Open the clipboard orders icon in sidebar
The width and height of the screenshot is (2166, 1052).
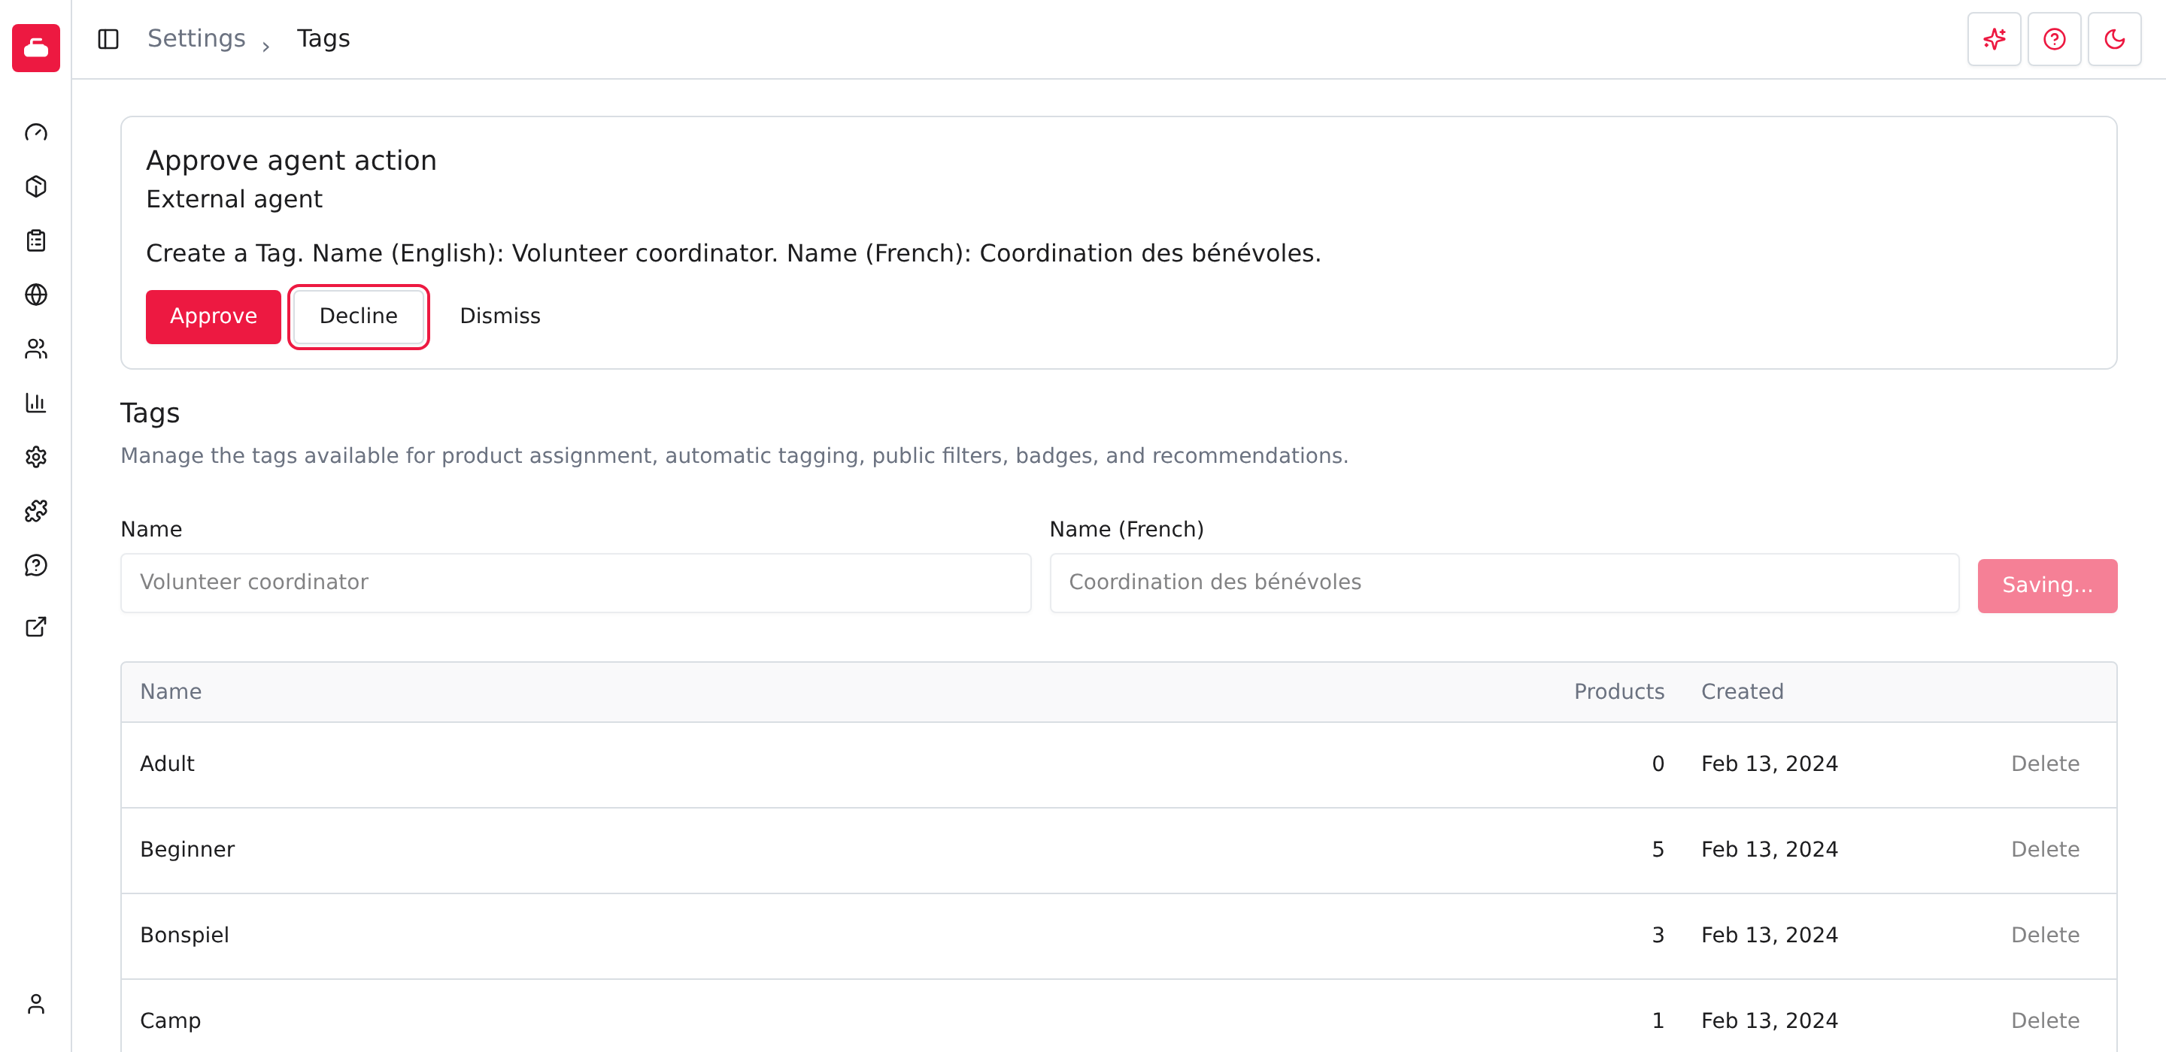click(36, 240)
